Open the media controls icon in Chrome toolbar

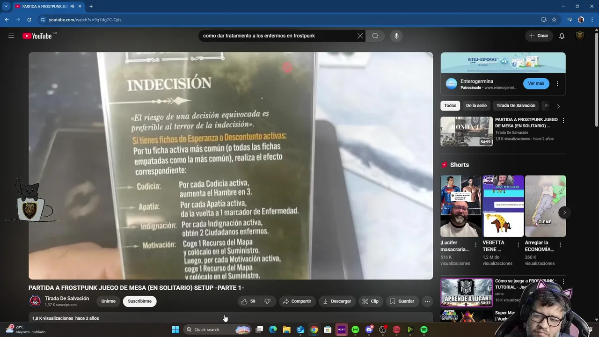[x=570, y=20]
